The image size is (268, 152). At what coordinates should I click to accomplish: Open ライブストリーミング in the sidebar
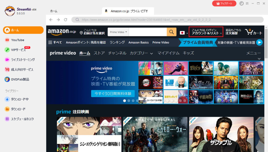[20, 59]
